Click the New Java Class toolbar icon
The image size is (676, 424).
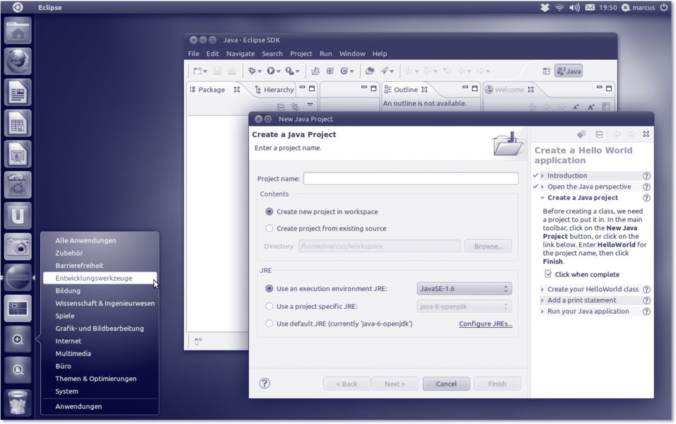(346, 71)
